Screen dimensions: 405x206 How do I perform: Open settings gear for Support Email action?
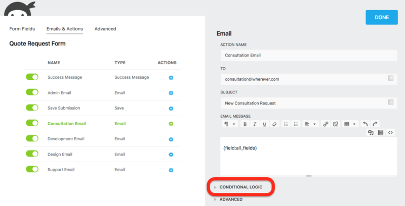[x=171, y=170]
